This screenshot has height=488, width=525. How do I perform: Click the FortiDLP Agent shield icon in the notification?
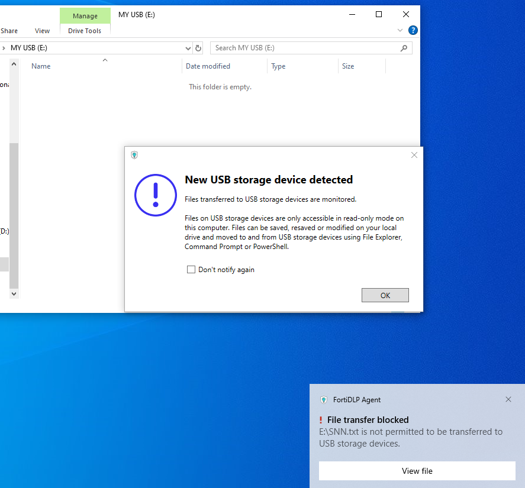click(323, 400)
